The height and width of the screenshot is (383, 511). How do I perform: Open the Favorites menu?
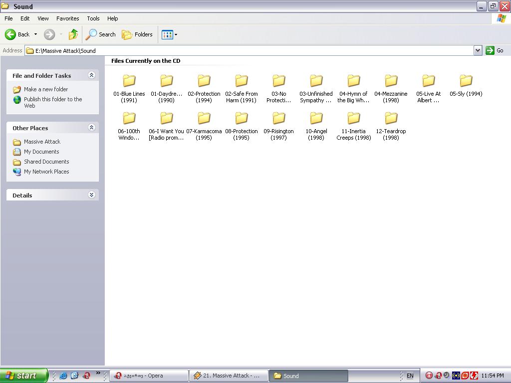[x=67, y=18]
